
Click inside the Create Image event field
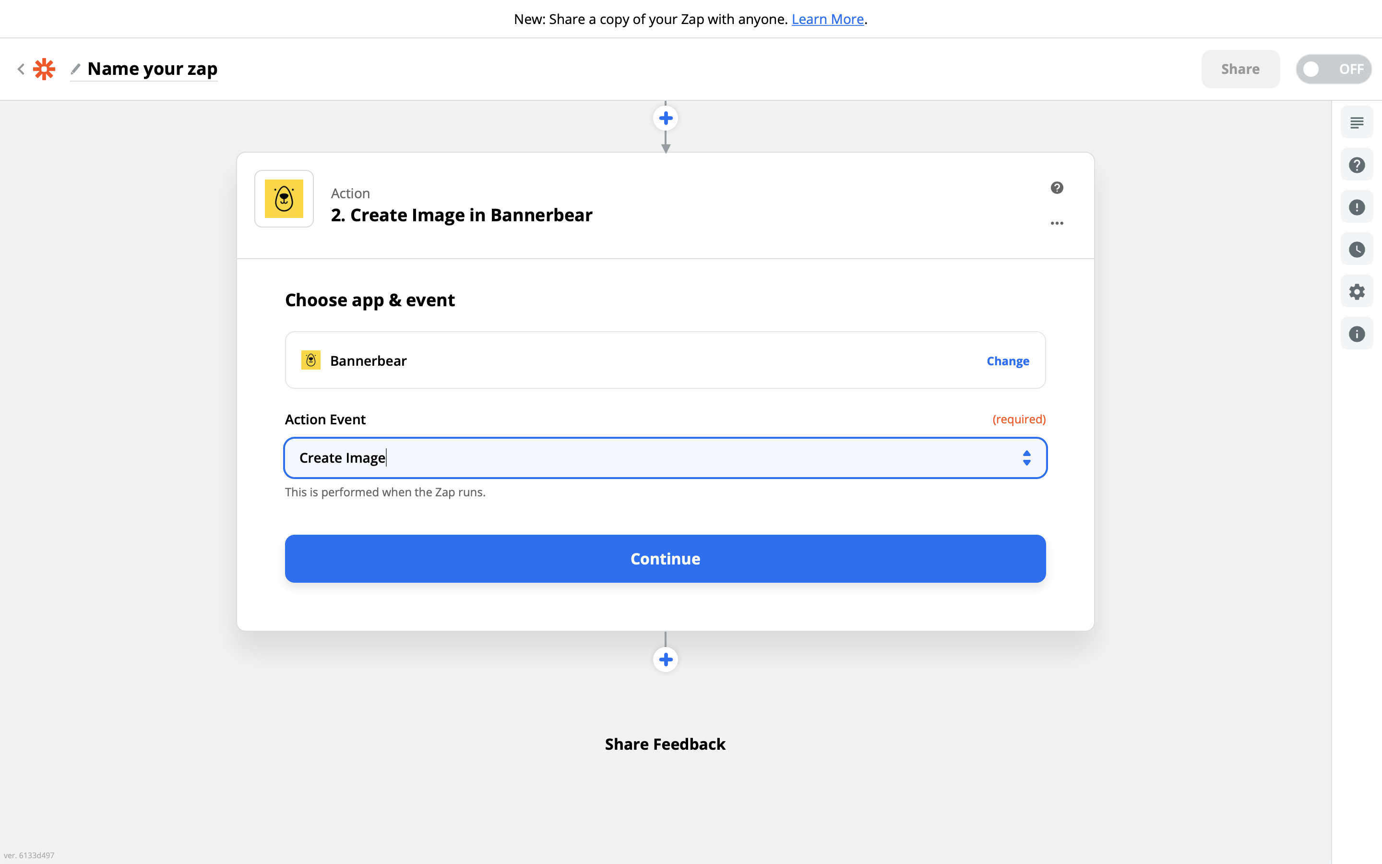pos(665,458)
